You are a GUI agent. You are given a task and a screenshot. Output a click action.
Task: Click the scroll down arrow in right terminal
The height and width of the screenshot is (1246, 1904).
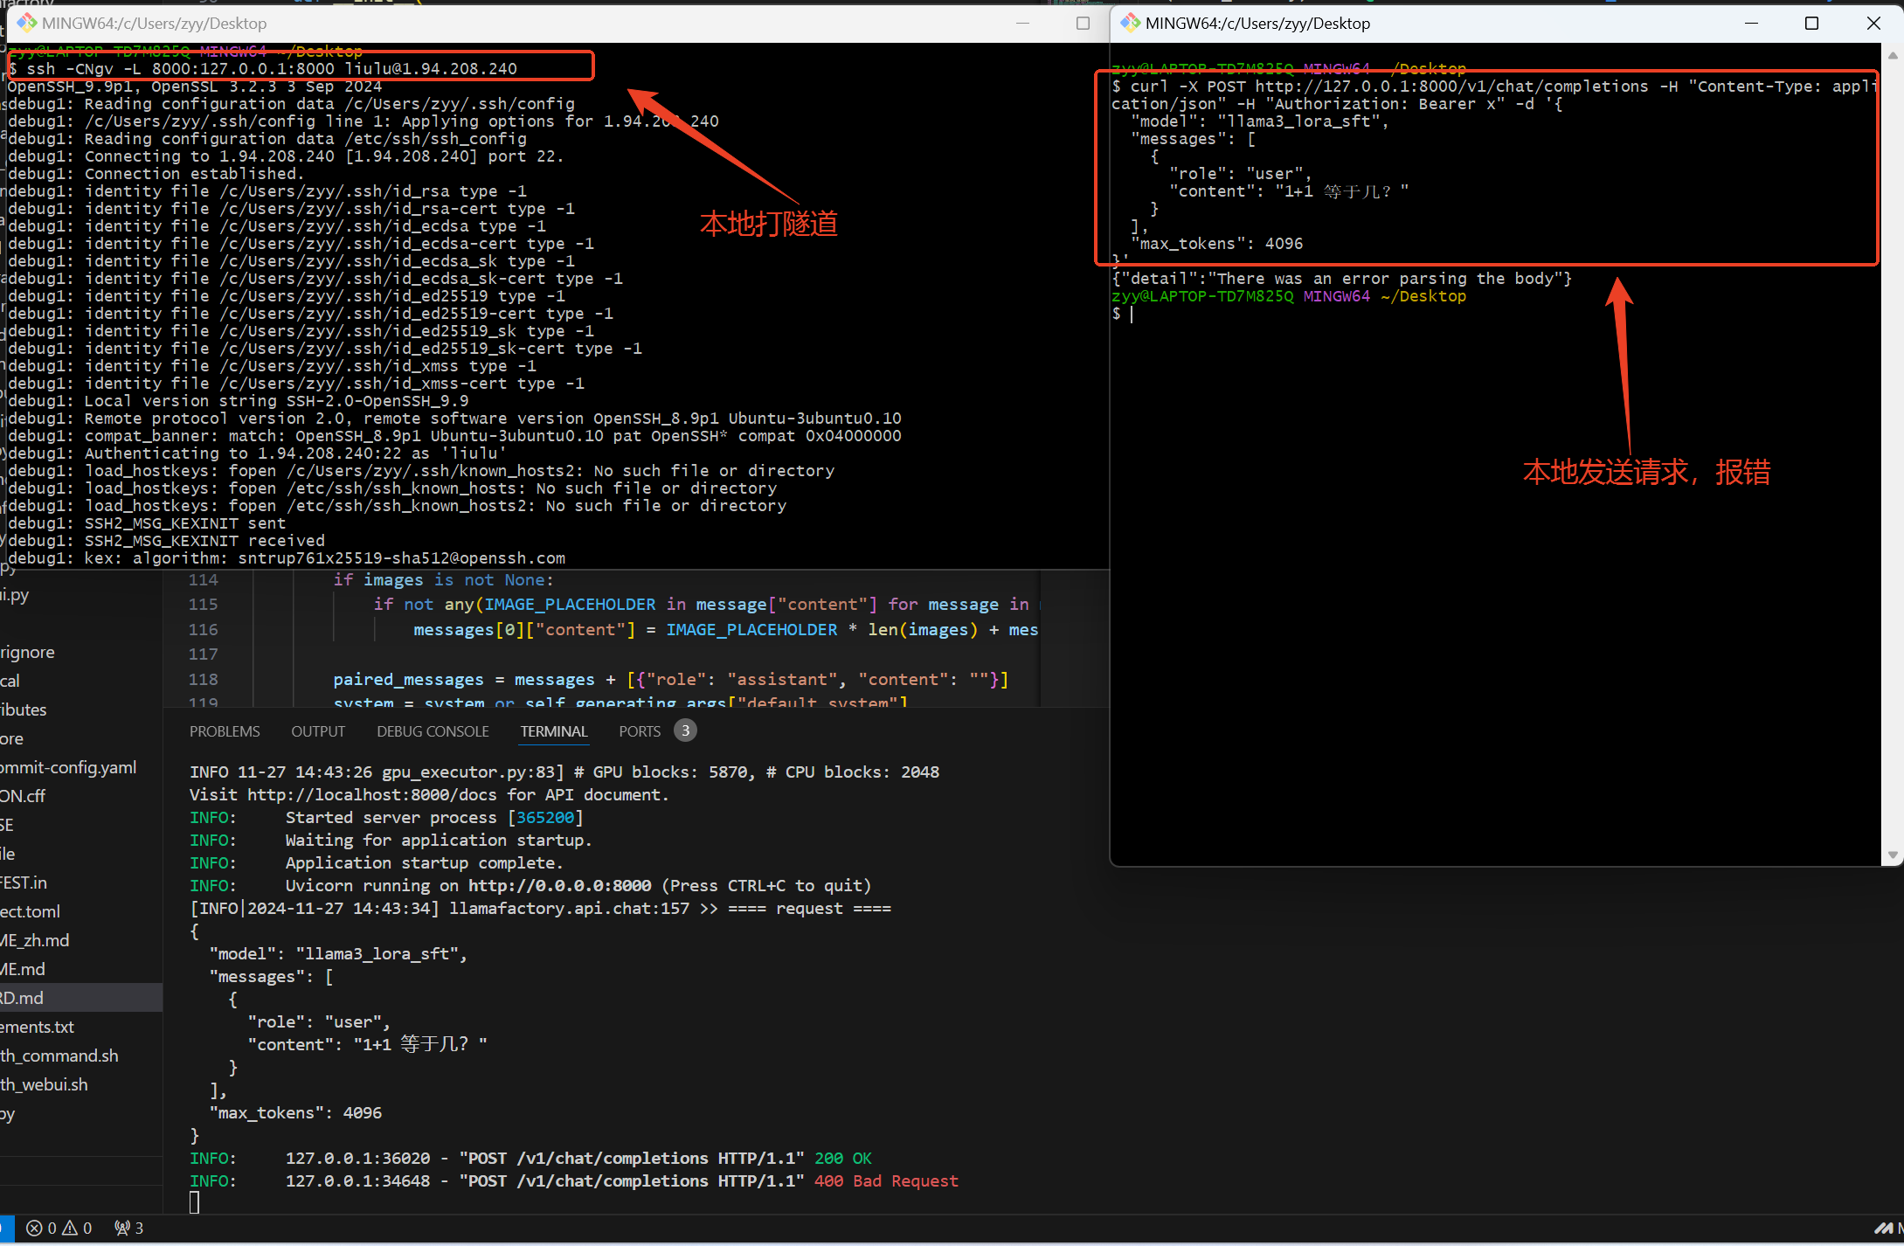[1893, 855]
